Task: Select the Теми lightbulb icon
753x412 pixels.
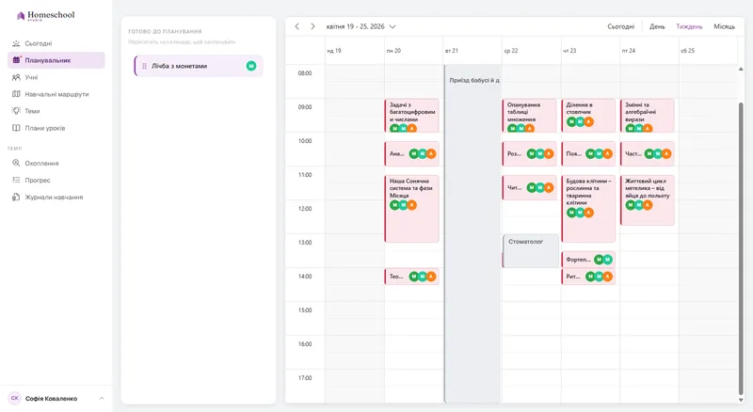Action: 16,111
